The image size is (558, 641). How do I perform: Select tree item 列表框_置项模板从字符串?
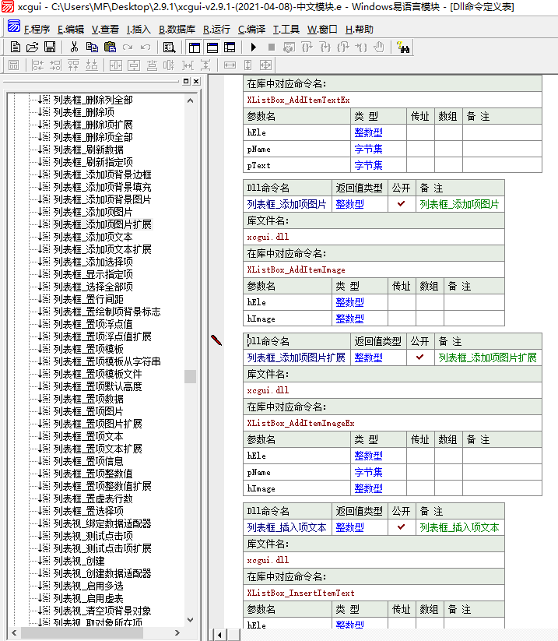click(107, 361)
